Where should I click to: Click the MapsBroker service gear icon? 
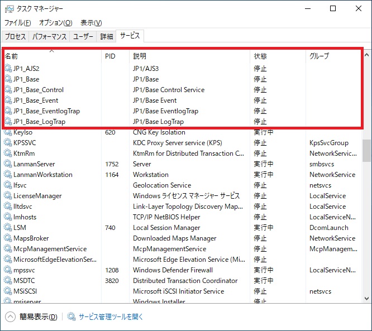8,238
